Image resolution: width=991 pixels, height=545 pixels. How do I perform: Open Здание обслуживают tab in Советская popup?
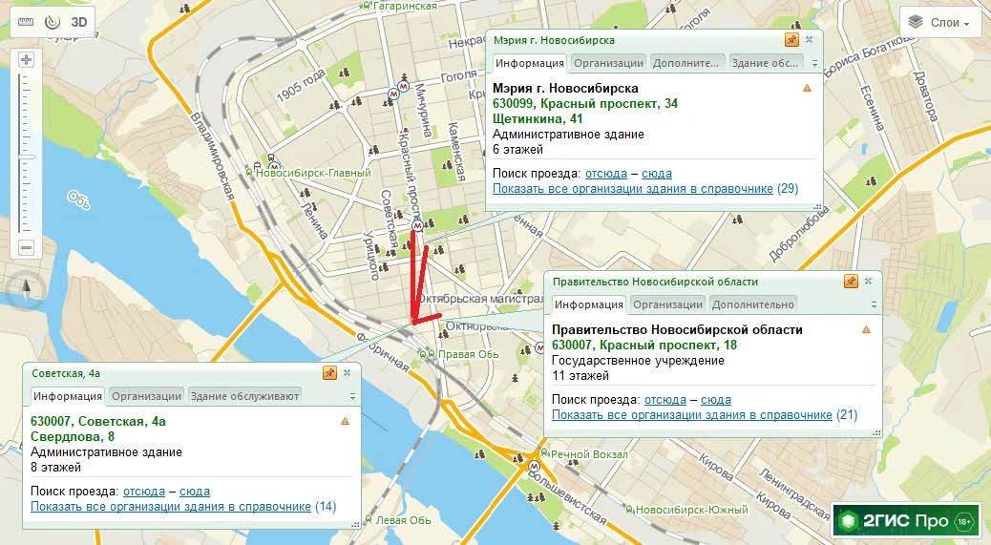pyautogui.click(x=244, y=396)
